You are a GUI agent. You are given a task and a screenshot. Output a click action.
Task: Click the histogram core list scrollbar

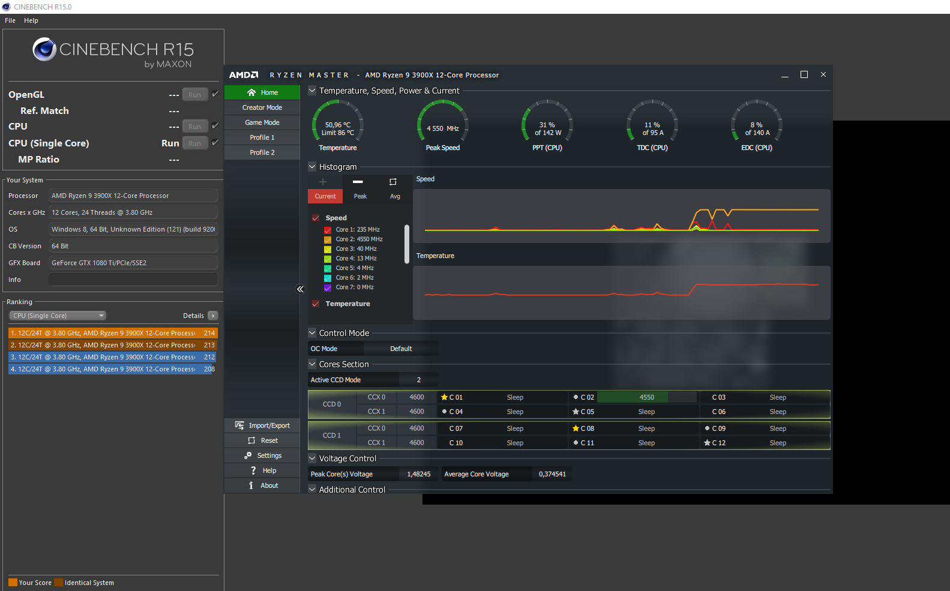(x=407, y=244)
